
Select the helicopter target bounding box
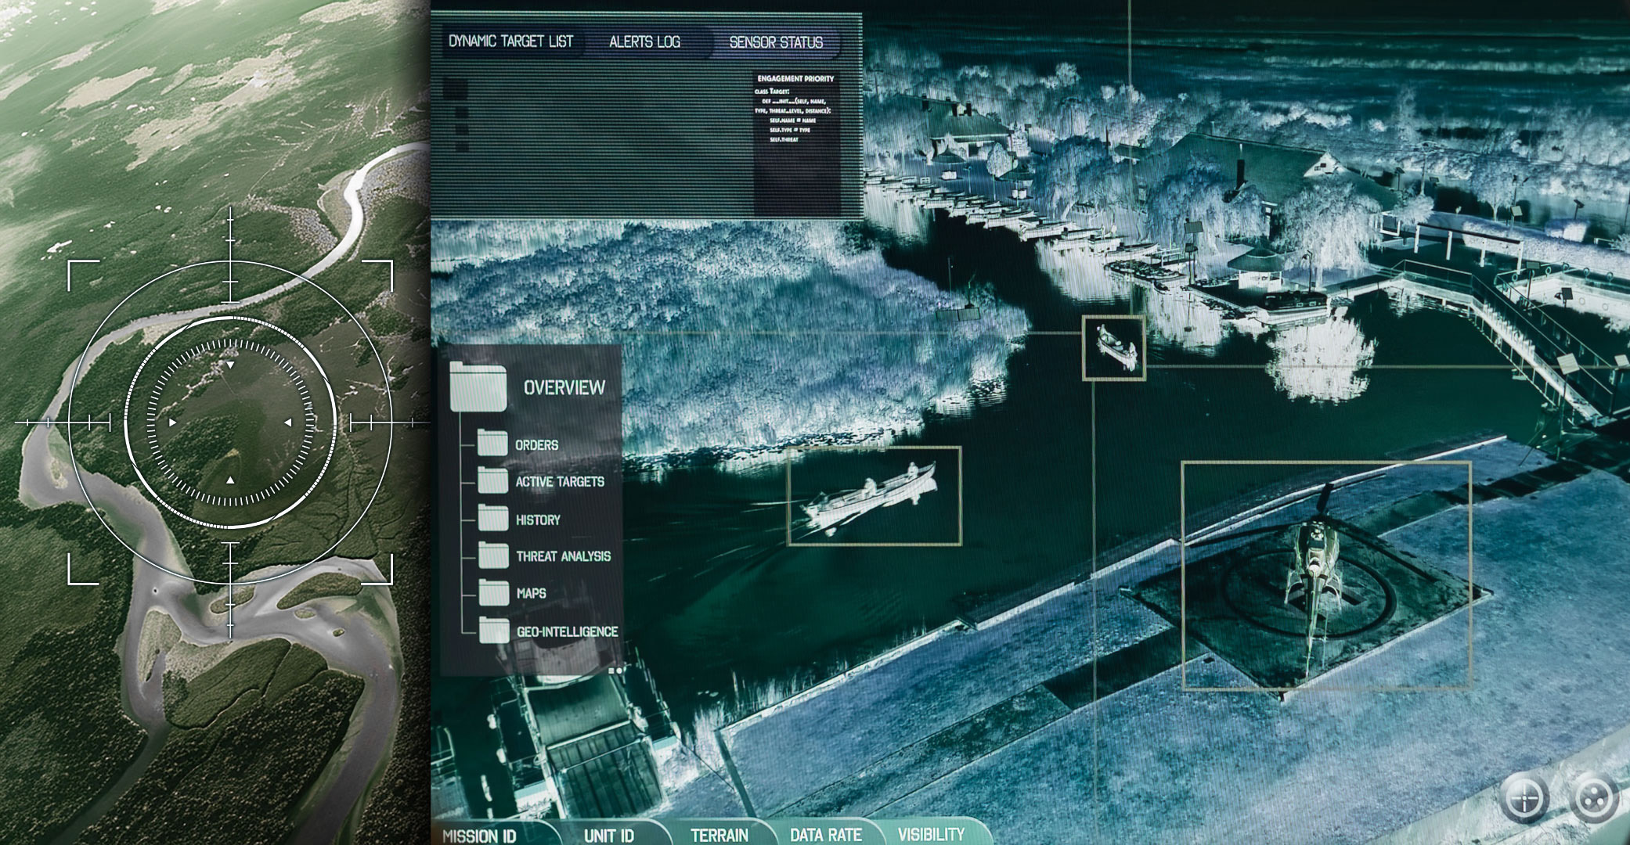pos(1325,575)
